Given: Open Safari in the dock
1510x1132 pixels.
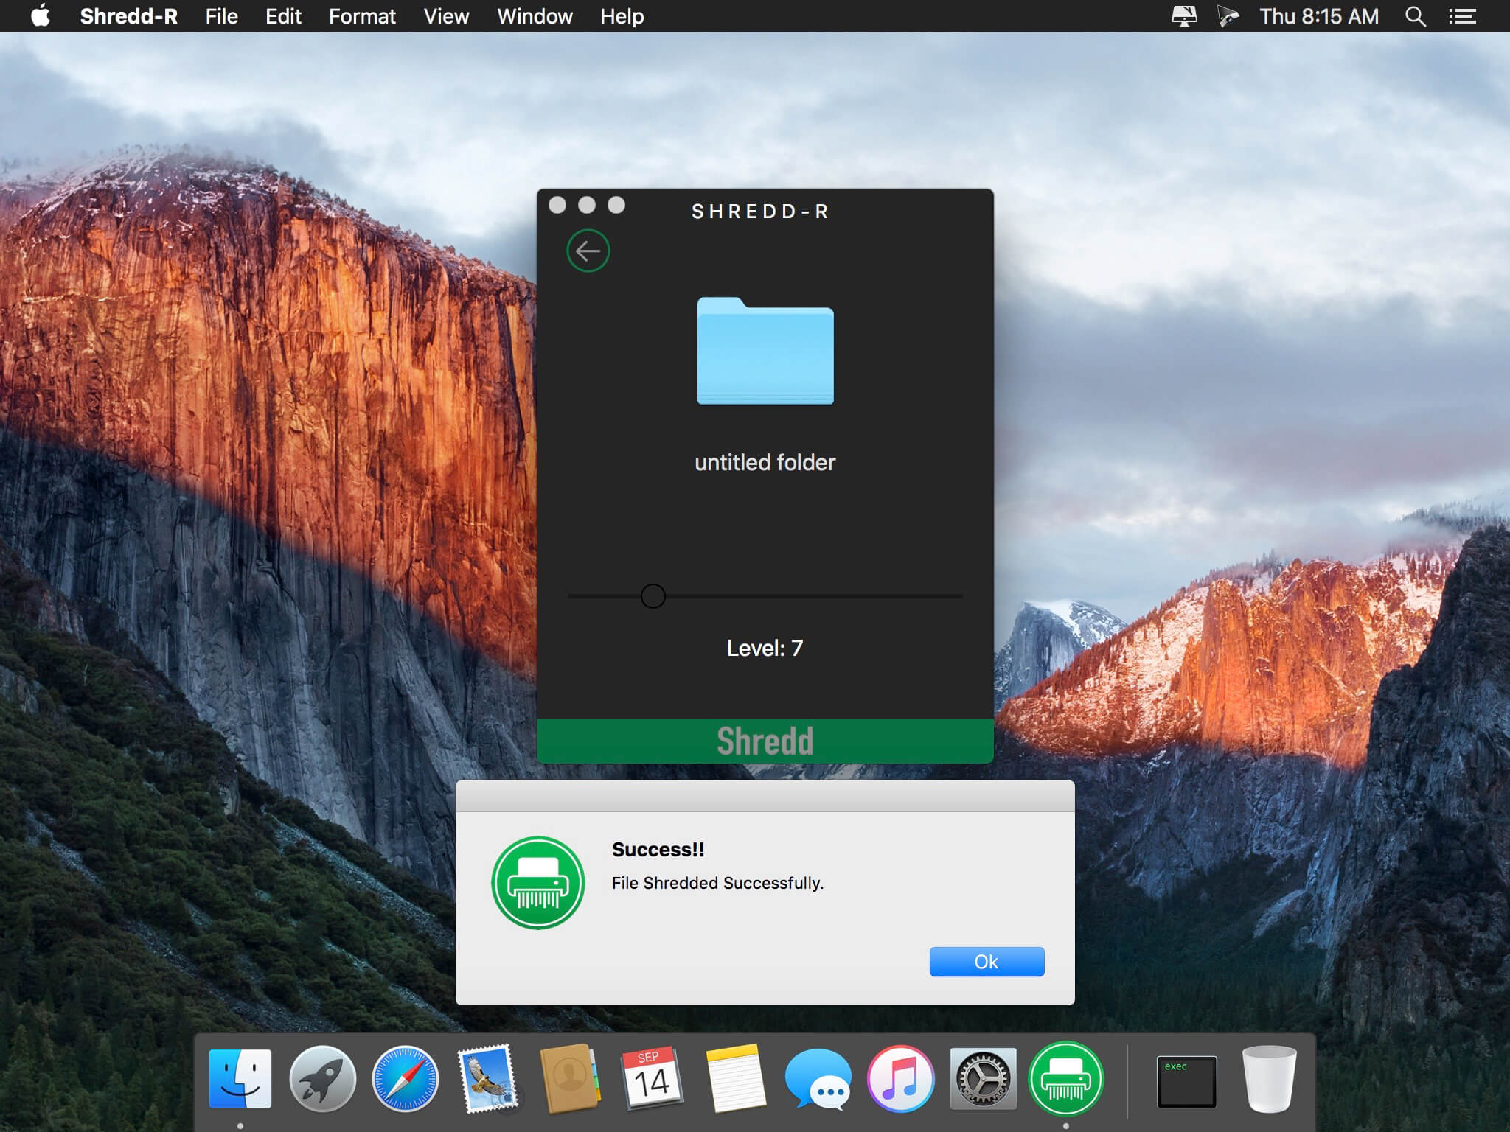Looking at the screenshot, I should (x=405, y=1079).
